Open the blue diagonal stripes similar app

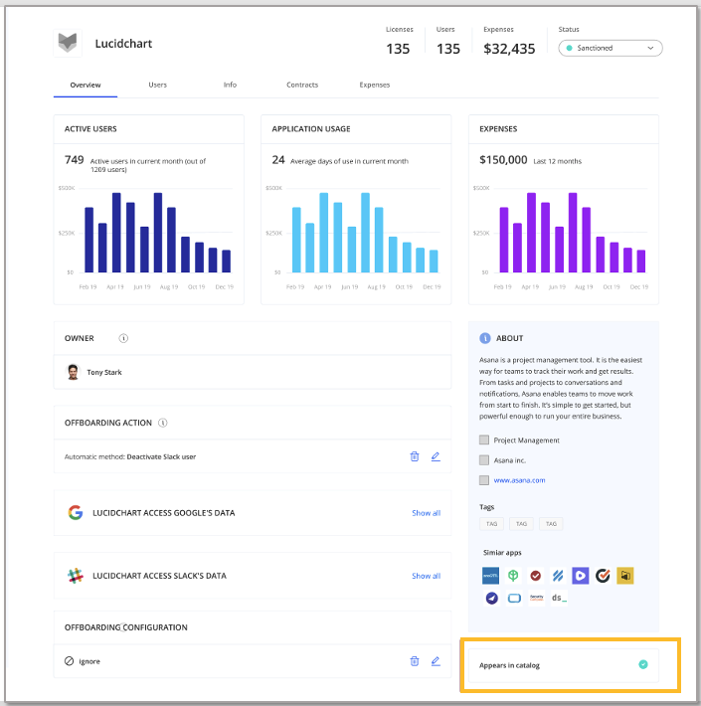pos(558,576)
